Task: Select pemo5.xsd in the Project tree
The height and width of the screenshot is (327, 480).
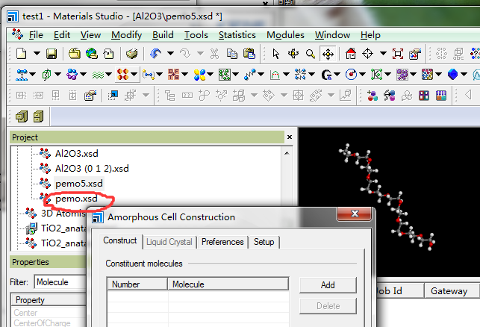Action: point(79,184)
